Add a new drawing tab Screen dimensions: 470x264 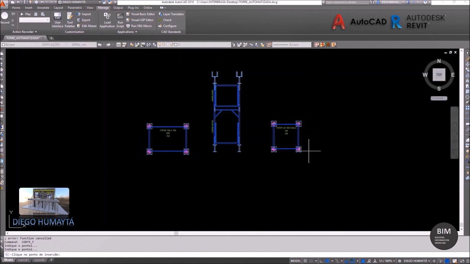coord(51,38)
